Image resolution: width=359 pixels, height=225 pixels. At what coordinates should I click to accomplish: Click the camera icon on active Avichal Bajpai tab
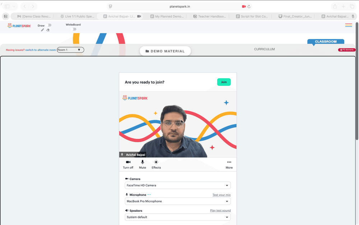pos(139,16)
